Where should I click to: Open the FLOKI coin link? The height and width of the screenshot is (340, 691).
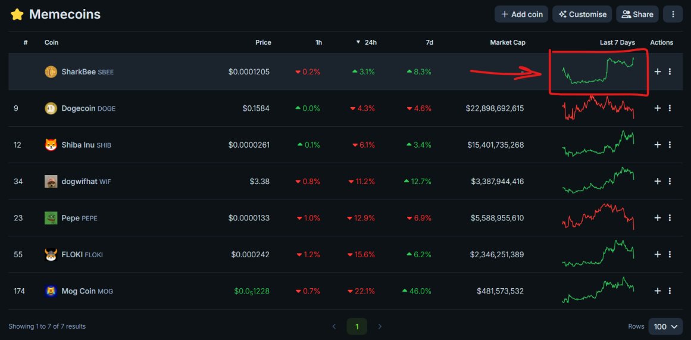click(82, 254)
